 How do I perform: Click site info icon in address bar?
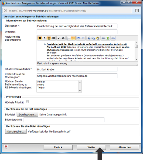pyautogui.click(x=5, y=10)
